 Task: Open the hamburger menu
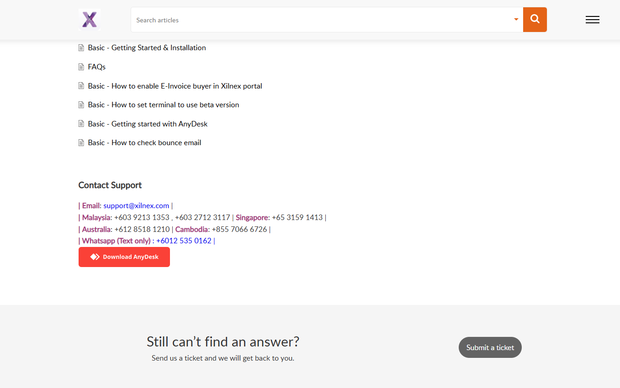(x=592, y=20)
